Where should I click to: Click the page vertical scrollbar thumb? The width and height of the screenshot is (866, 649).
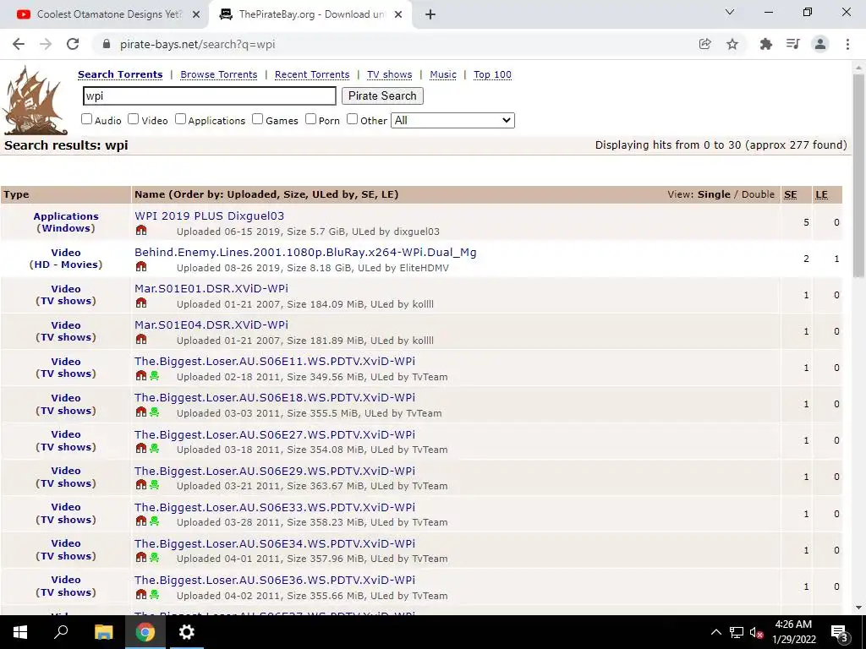(858, 177)
